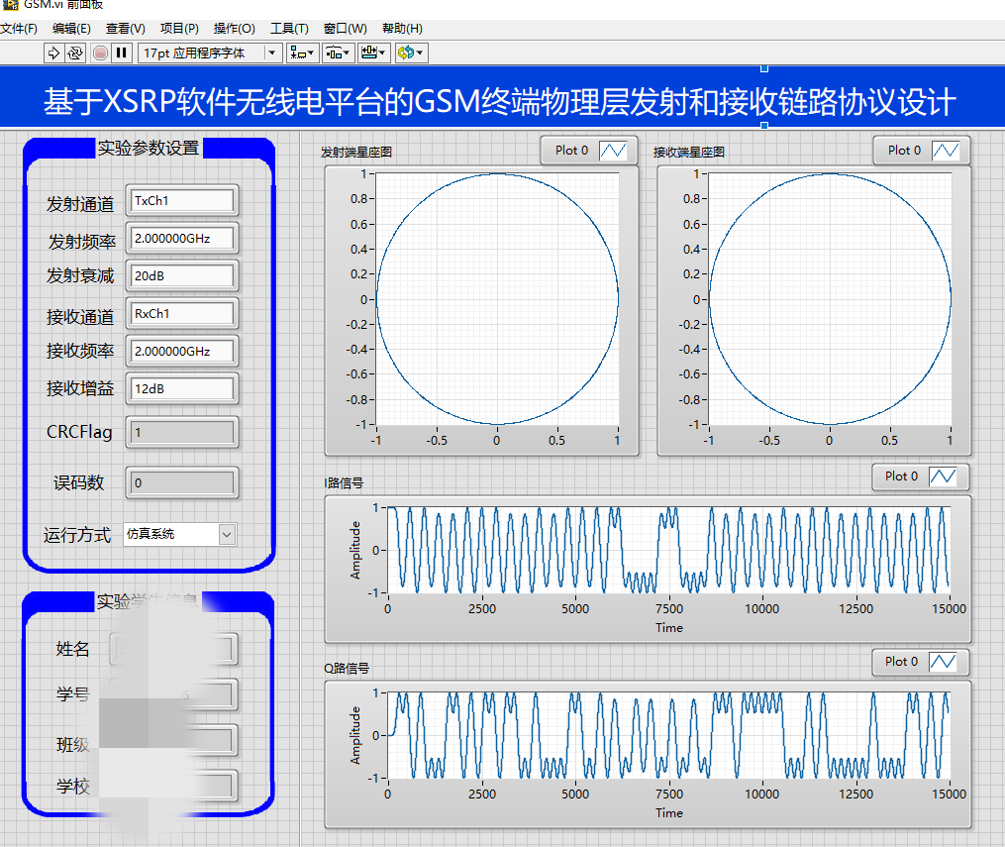Image resolution: width=1005 pixels, height=847 pixels.
Task: Click the I路信号 graph label
Action: (x=344, y=482)
